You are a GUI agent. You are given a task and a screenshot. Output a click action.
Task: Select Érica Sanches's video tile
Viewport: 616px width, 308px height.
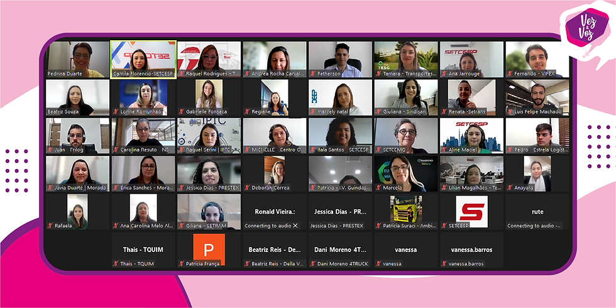click(143, 173)
